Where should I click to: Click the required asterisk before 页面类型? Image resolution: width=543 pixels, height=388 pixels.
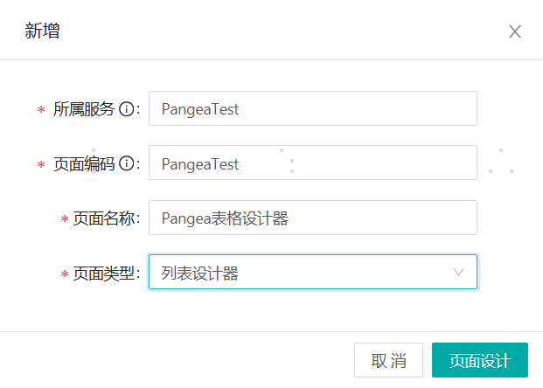pos(64,275)
